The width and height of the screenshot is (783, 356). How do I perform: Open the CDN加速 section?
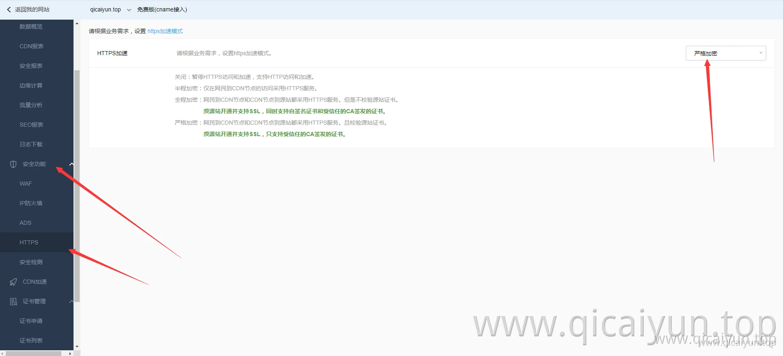click(x=35, y=282)
